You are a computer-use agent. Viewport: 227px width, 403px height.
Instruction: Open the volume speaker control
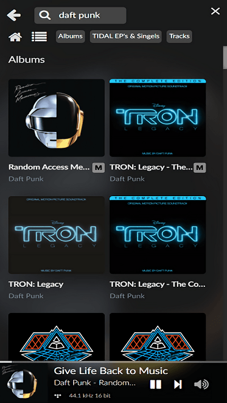(201, 384)
